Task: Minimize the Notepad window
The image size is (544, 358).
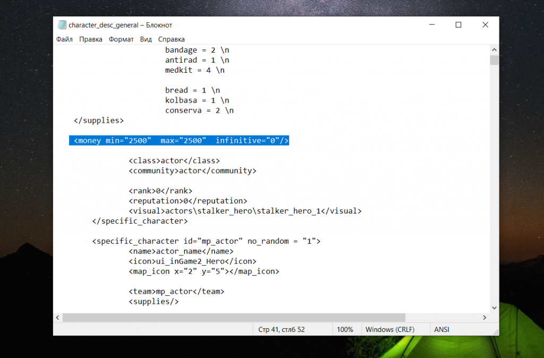Action: pyautogui.click(x=431, y=24)
